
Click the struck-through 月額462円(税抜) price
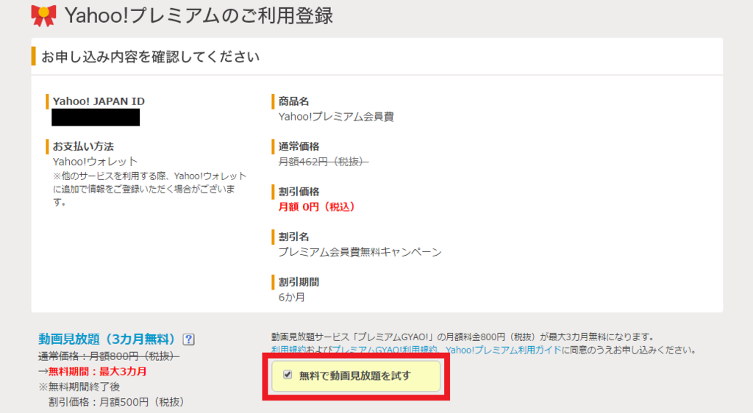pyautogui.click(x=324, y=162)
